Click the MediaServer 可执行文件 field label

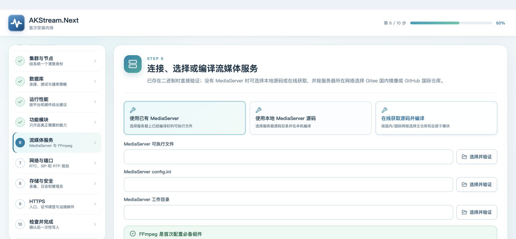149,144
